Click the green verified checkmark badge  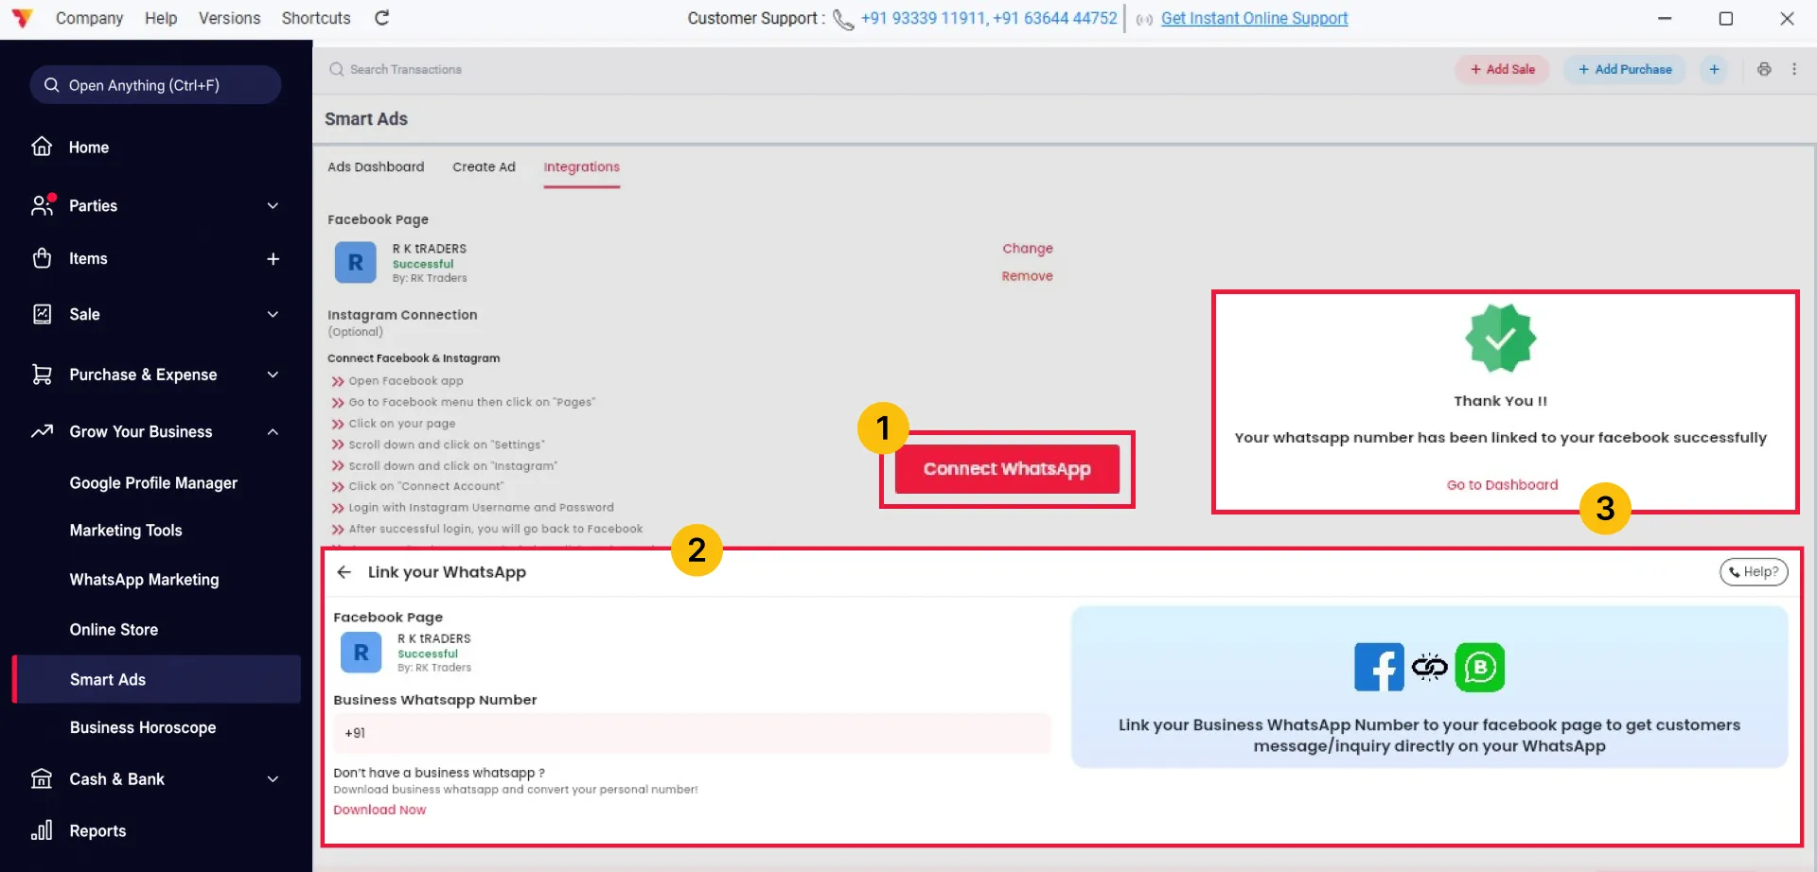[1500, 338]
